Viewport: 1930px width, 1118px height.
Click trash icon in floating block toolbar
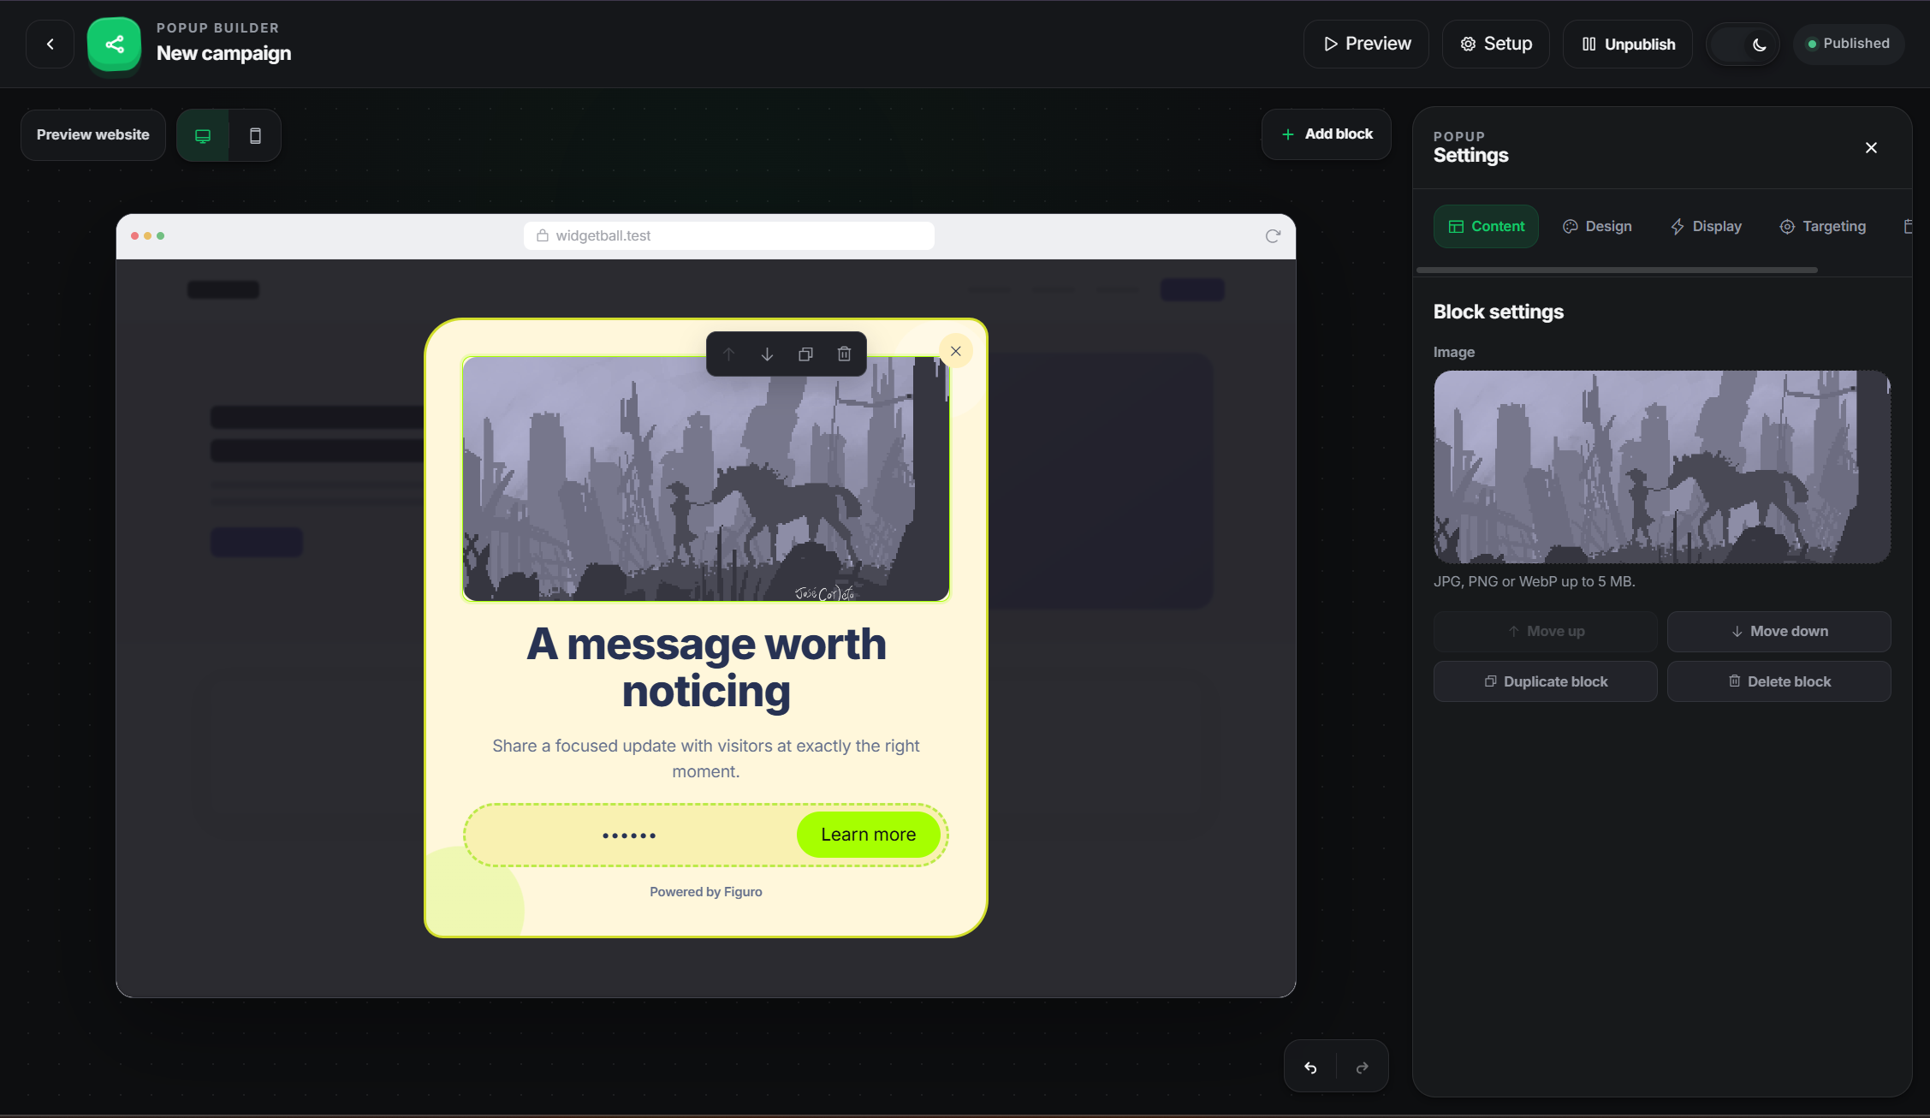[844, 354]
